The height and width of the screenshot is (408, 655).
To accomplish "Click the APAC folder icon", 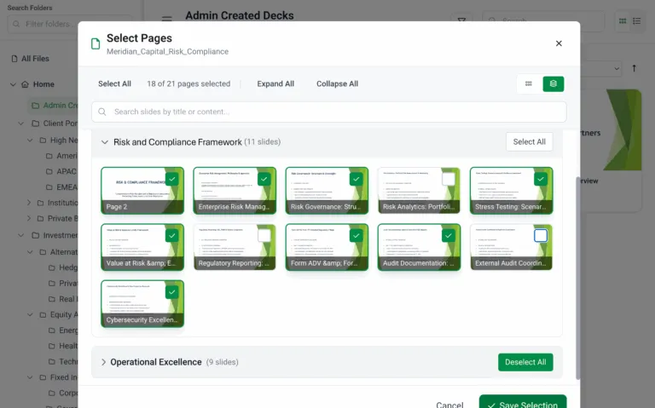I will (x=49, y=171).
